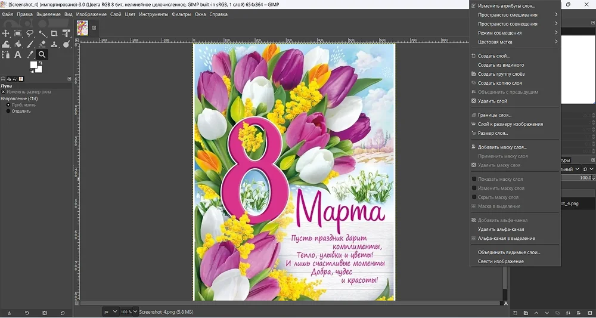Toggle 'Изменять размер окна' checkbox
596x318 pixels.
point(4,92)
